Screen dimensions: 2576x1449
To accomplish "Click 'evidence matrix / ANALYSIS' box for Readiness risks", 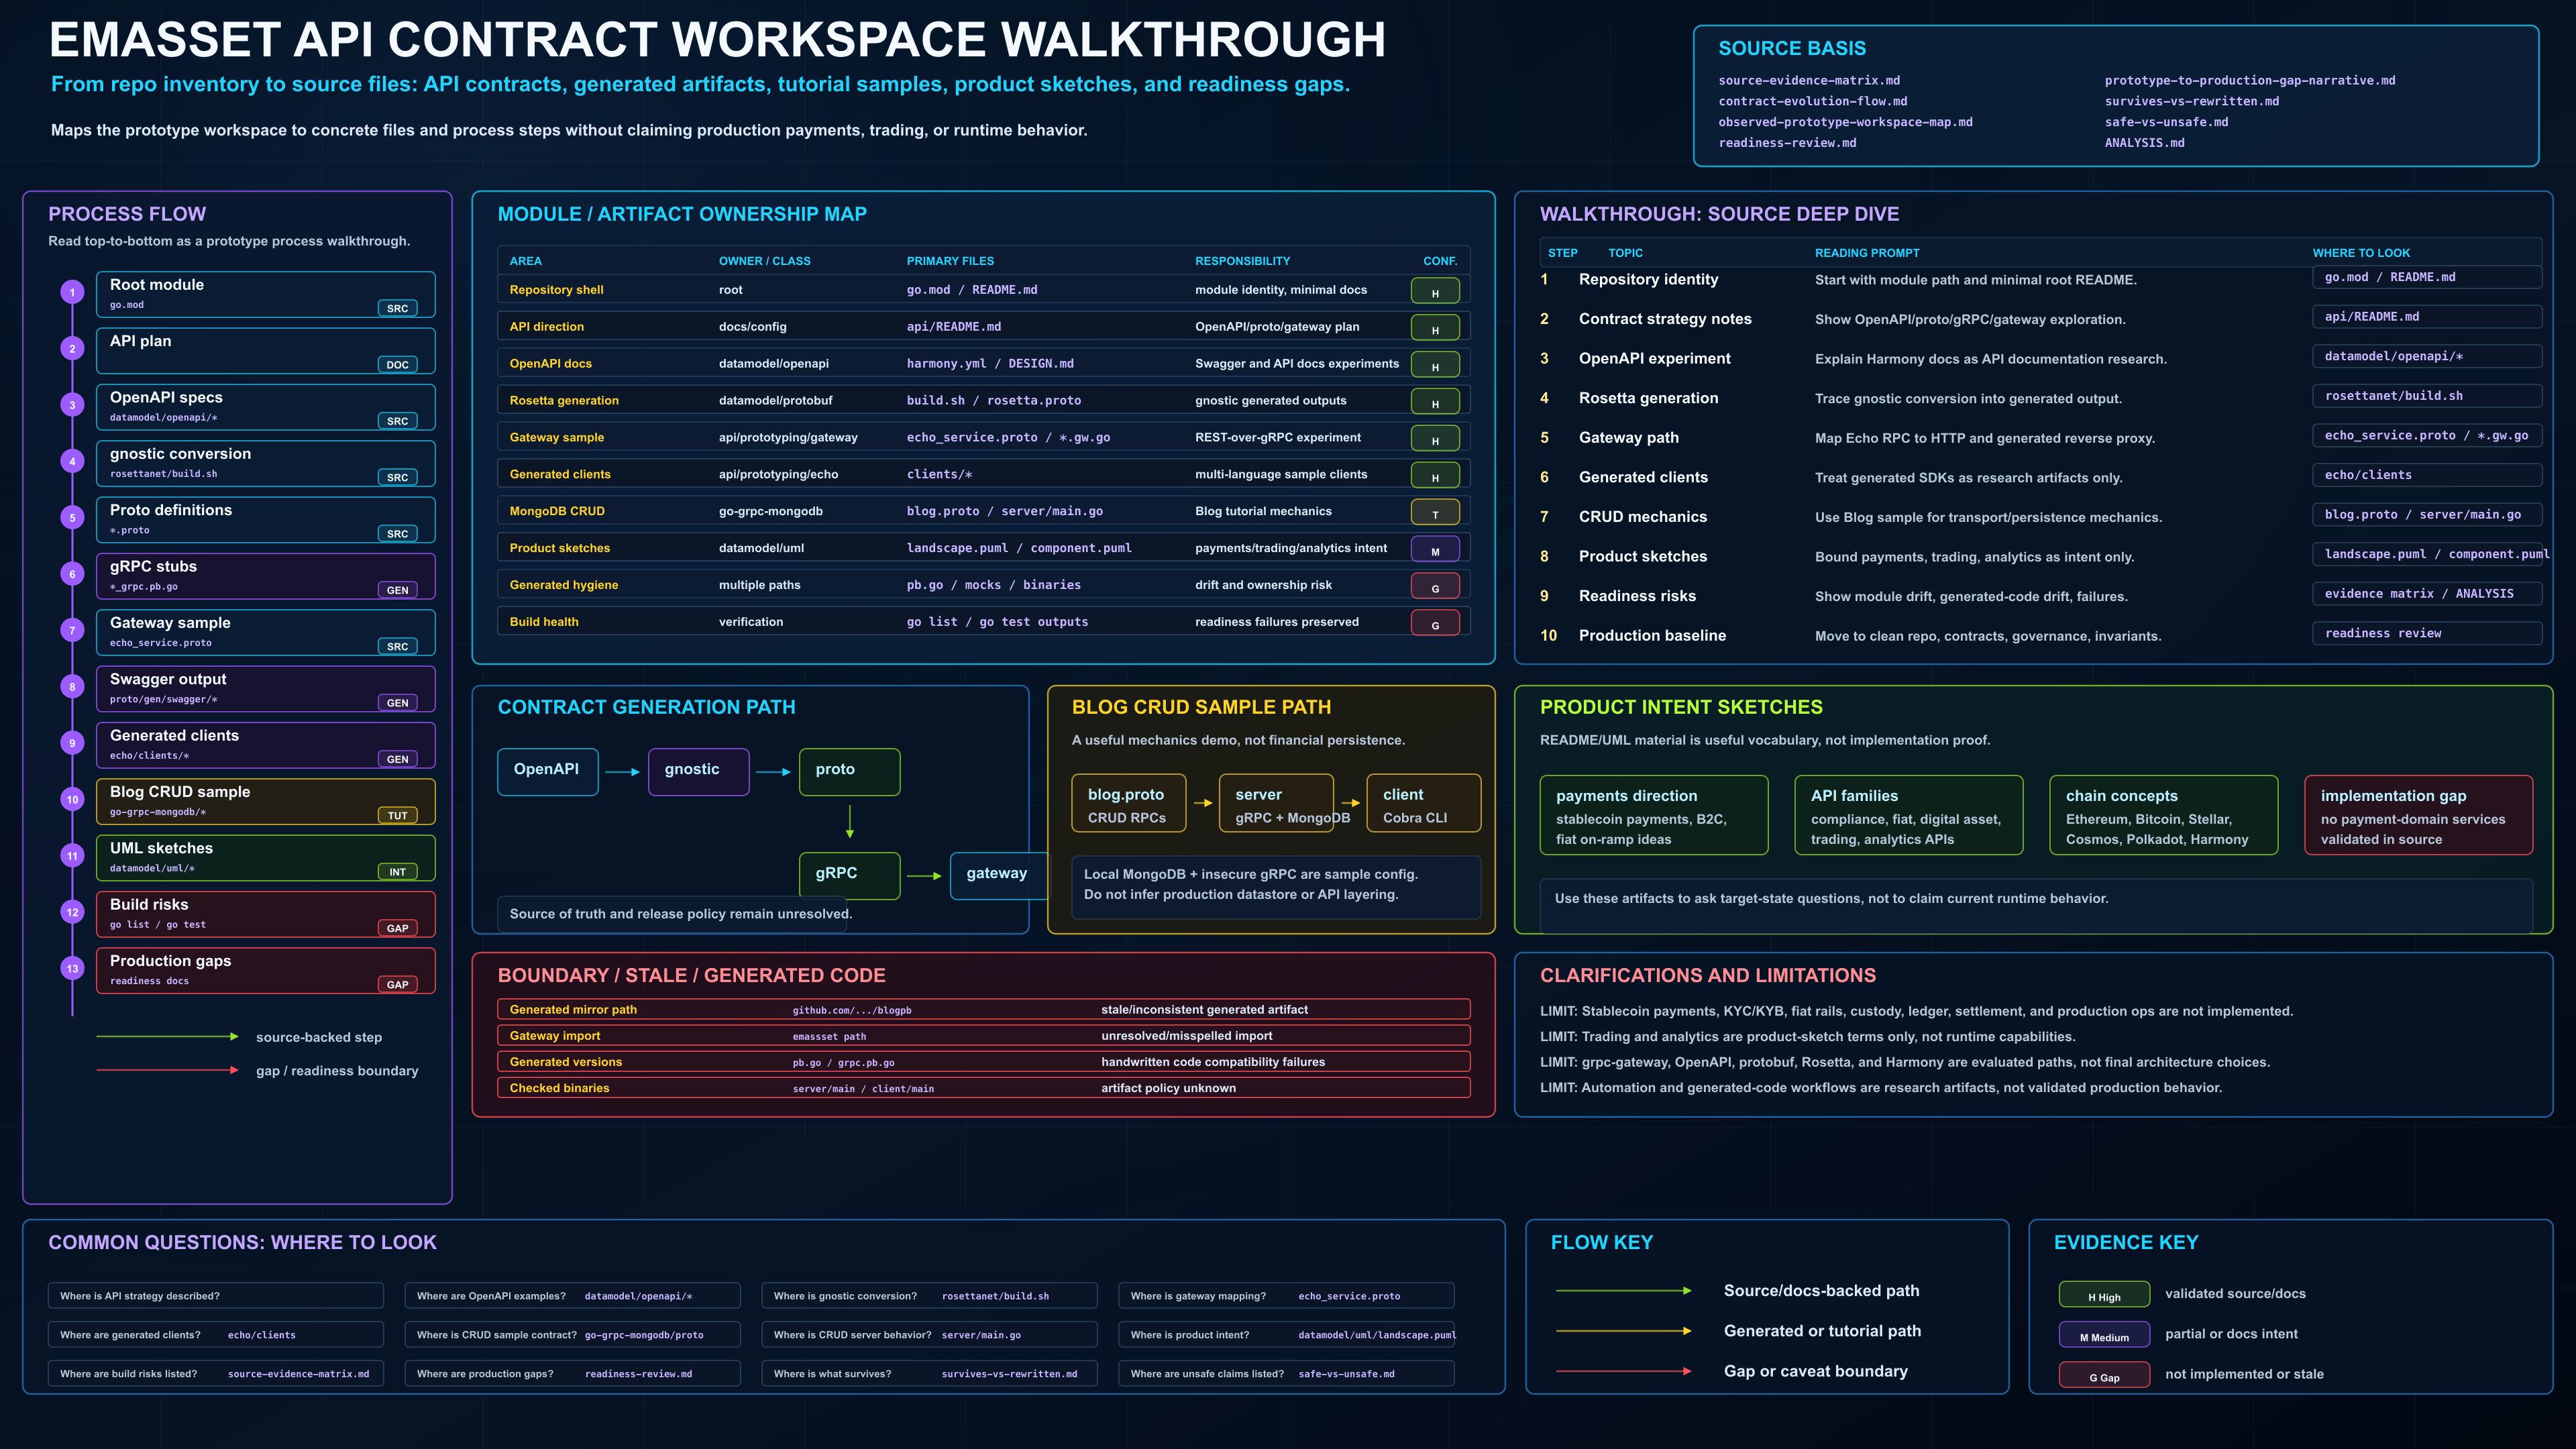I will point(2427,594).
